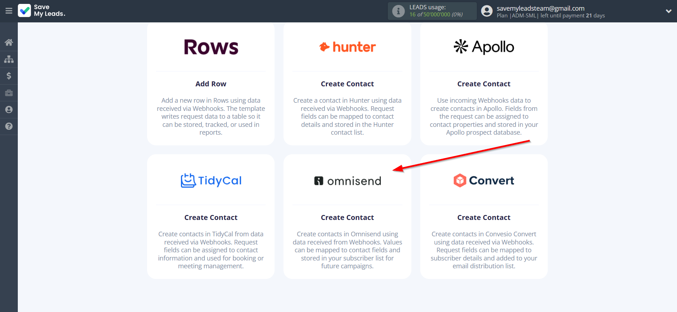This screenshot has width=677, height=312.
Task: Select the Rows logo
Action: click(x=211, y=47)
